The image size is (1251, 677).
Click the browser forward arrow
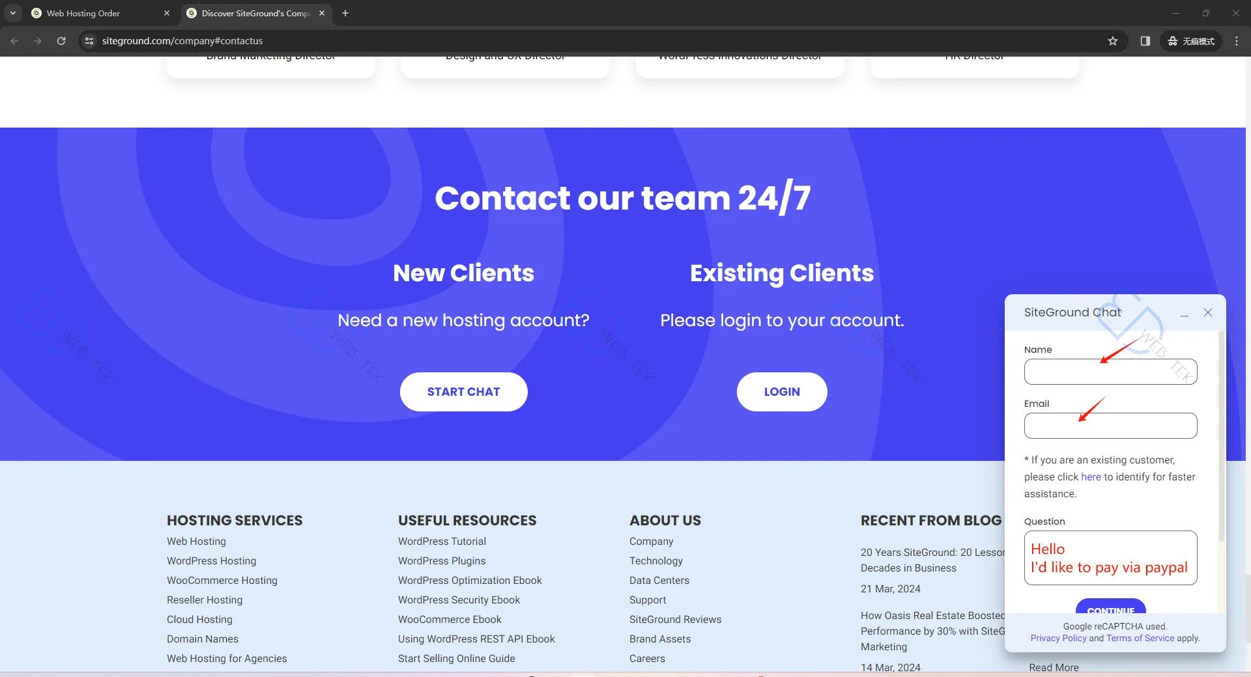tap(38, 40)
